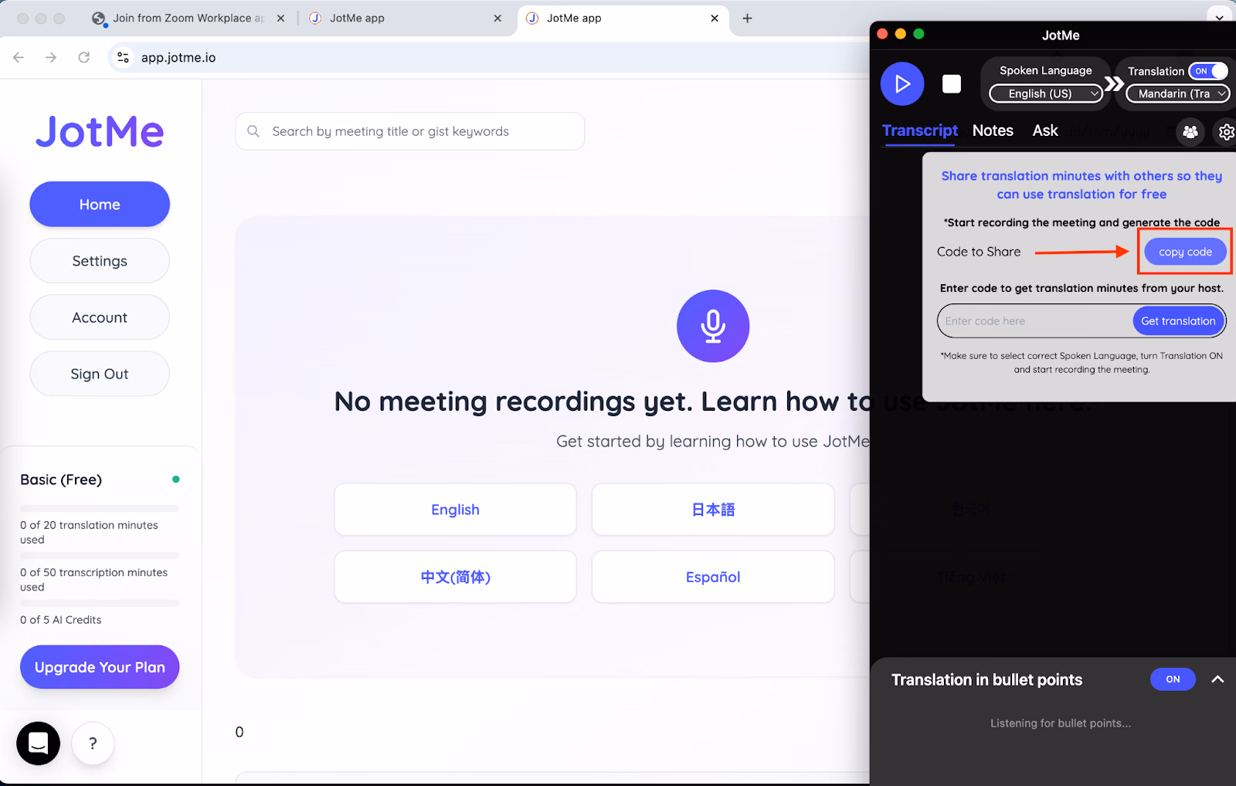Switch to the Ask tab
Image resolution: width=1236 pixels, height=786 pixels.
click(x=1045, y=130)
